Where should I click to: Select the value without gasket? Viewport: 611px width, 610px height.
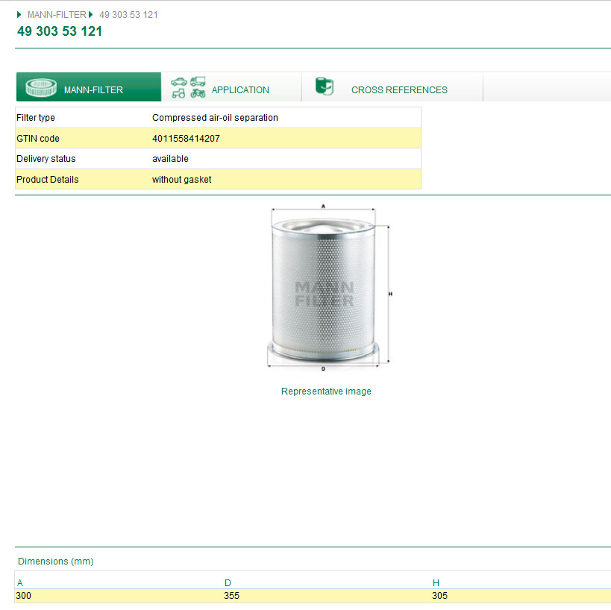181,180
